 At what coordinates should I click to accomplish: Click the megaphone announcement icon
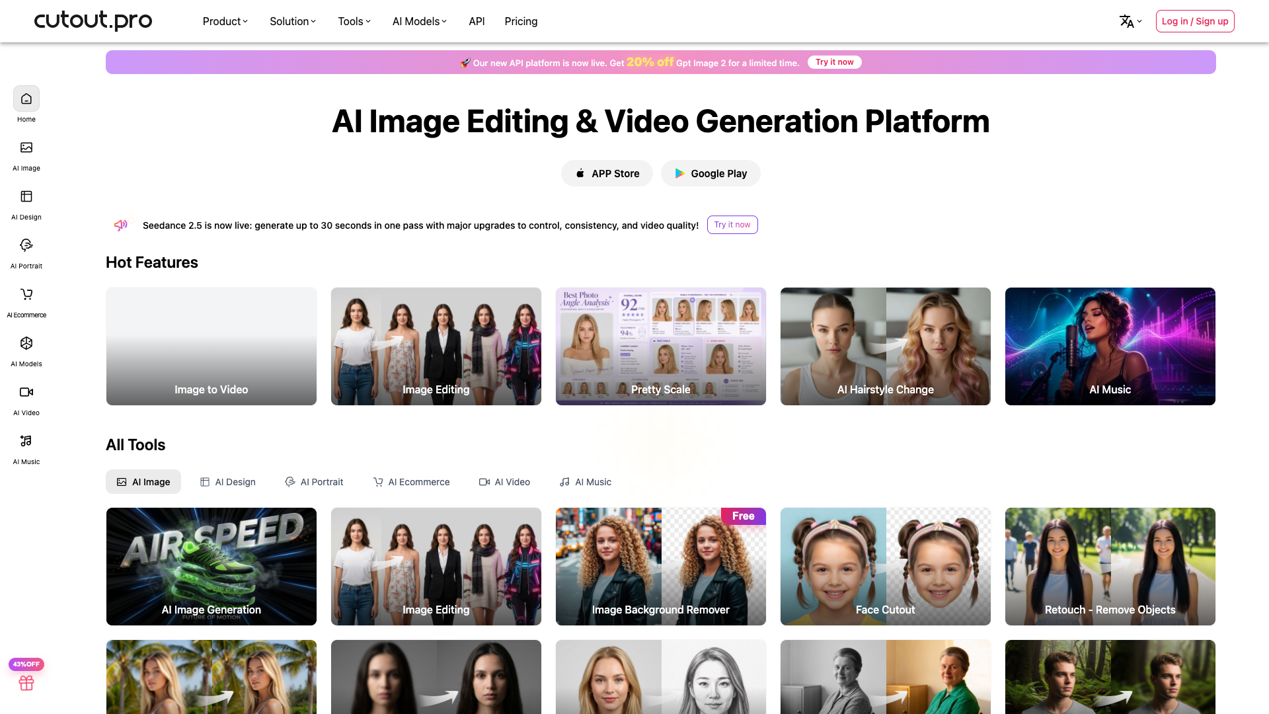pos(120,225)
